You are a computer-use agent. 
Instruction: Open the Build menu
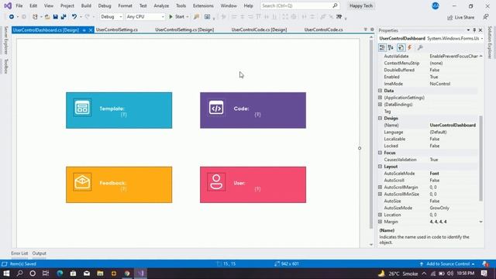pos(86,5)
